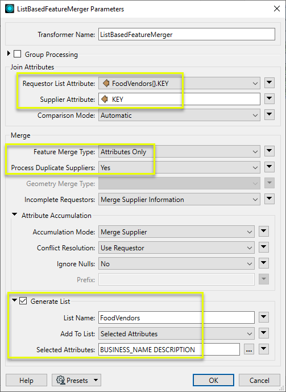
Task: Open the arrow menu next to Accumulation Mode
Action: (264, 232)
